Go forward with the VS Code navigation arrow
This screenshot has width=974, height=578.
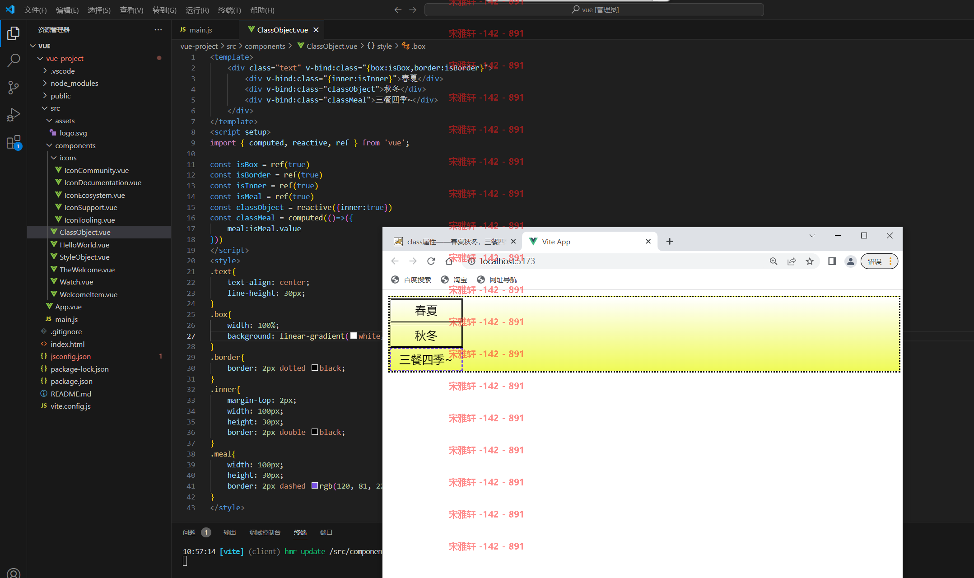[x=413, y=9]
